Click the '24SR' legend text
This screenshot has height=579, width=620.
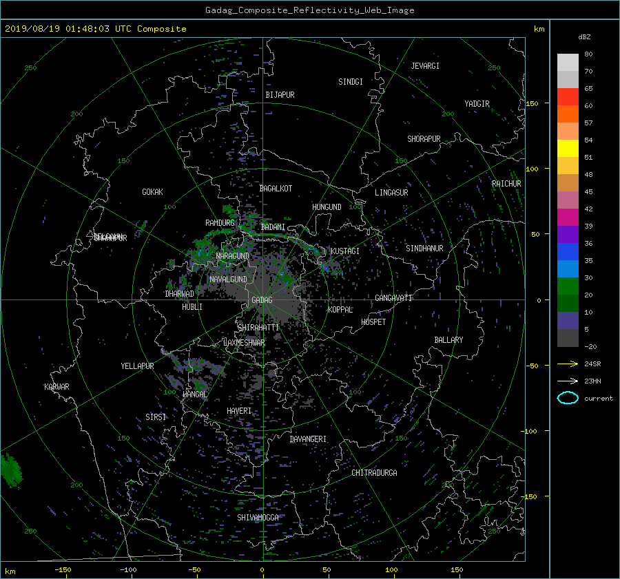click(592, 364)
